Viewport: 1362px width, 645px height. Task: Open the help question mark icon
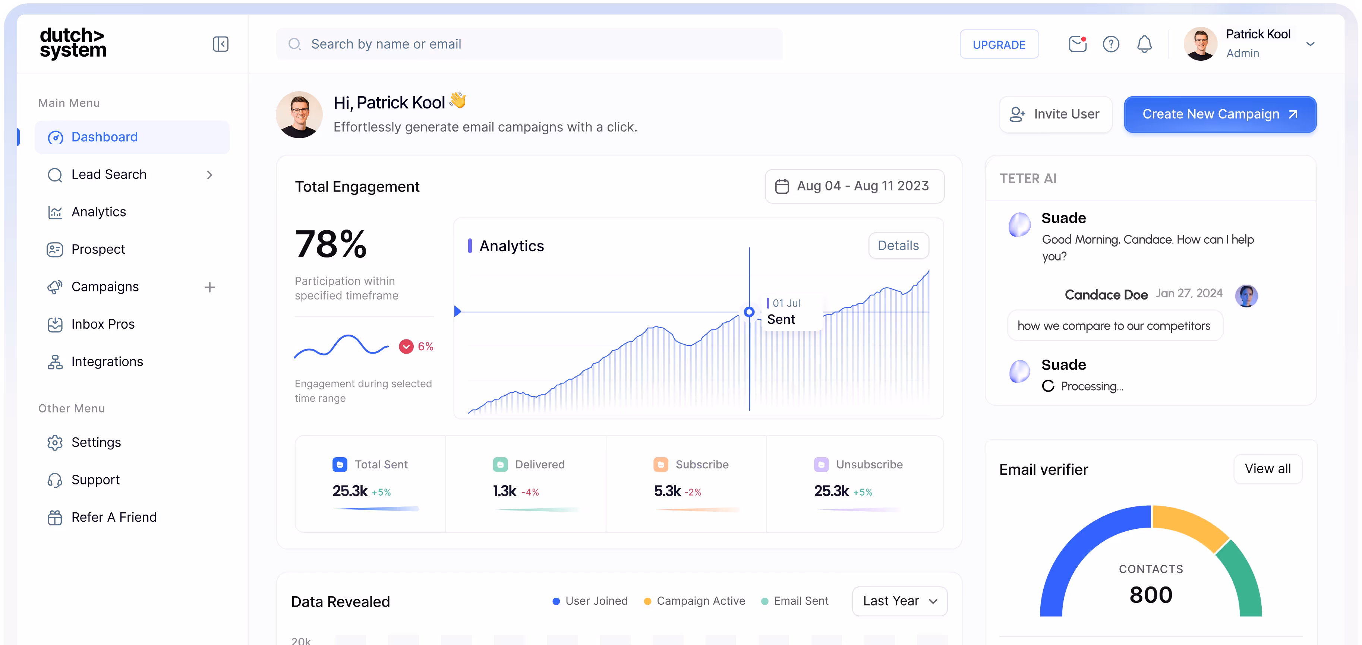click(x=1111, y=44)
